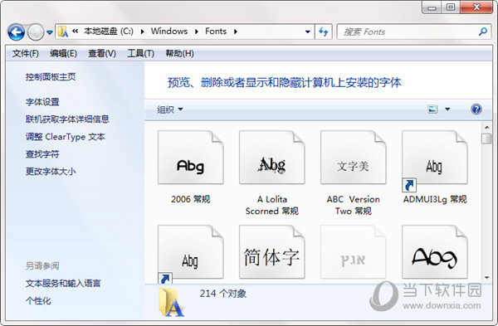Screen dimensions: 498x326
Task: Click the ADMUI3Lg 常规 name label
Action: point(435,199)
